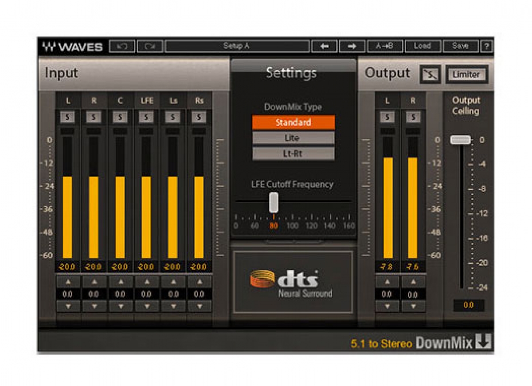Image resolution: width=532 pixels, height=386 pixels.
Task: Select the Lt-Rt downmix type
Action: pyautogui.click(x=293, y=154)
